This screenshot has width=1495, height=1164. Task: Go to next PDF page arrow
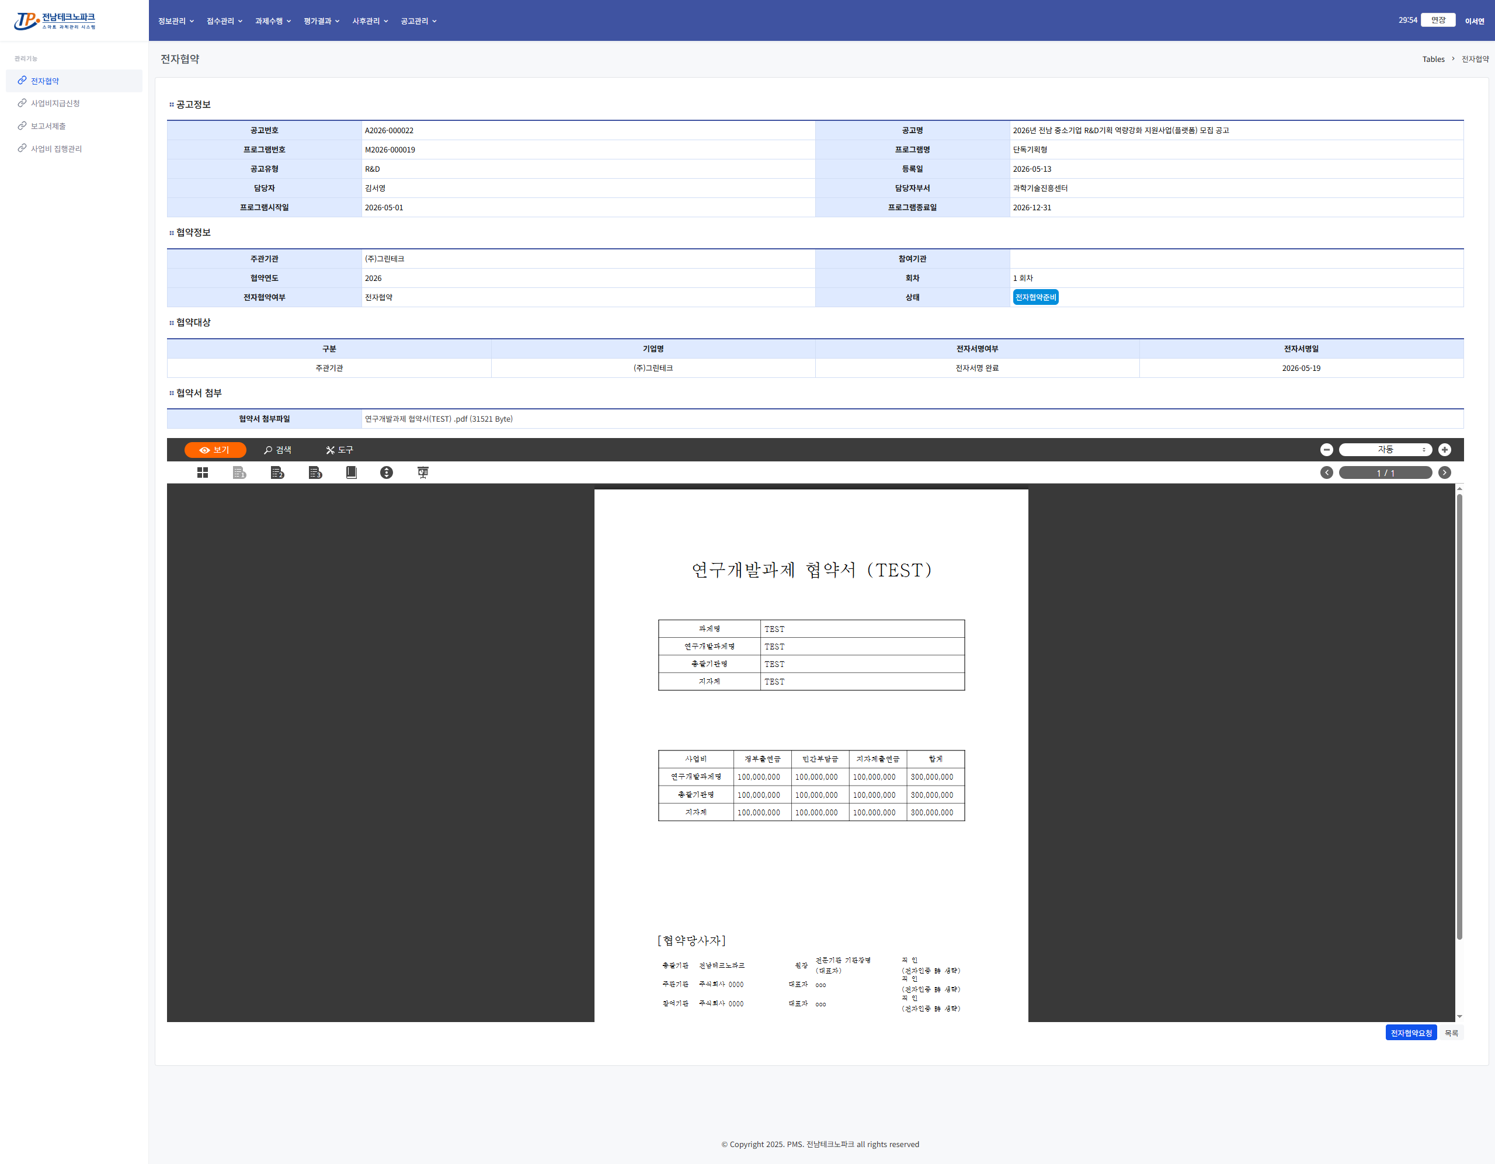coord(1444,472)
